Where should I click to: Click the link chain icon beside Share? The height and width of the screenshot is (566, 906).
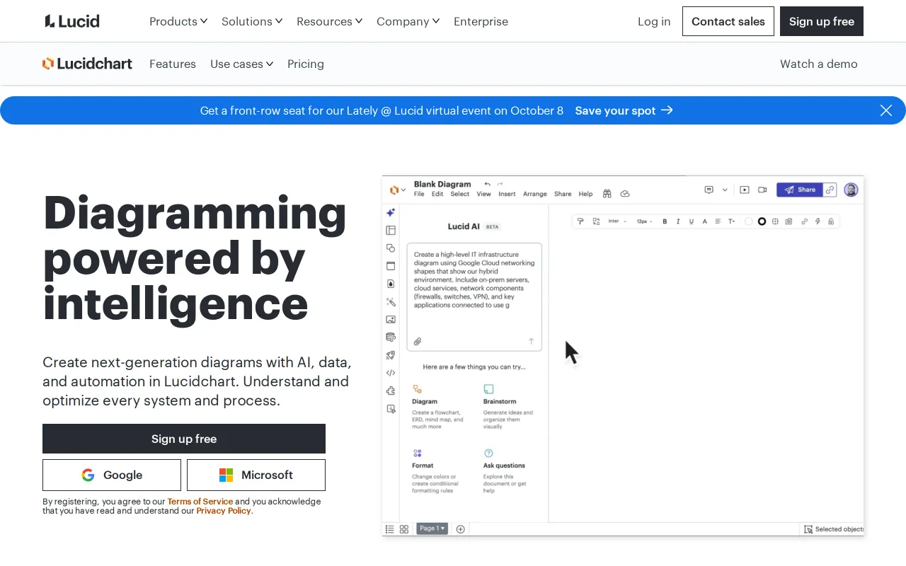point(830,190)
